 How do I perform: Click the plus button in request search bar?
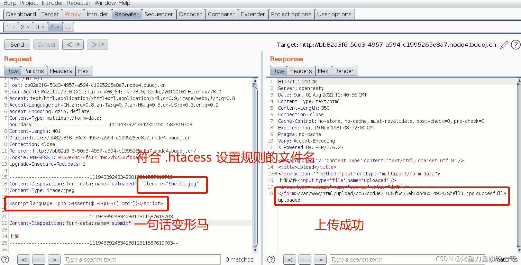pos(39,259)
